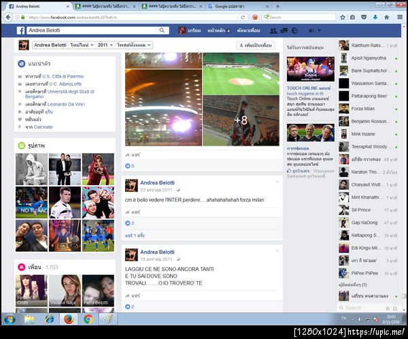Open the friend requests icon
The height and width of the screenshot is (339, 408).
click(x=273, y=31)
